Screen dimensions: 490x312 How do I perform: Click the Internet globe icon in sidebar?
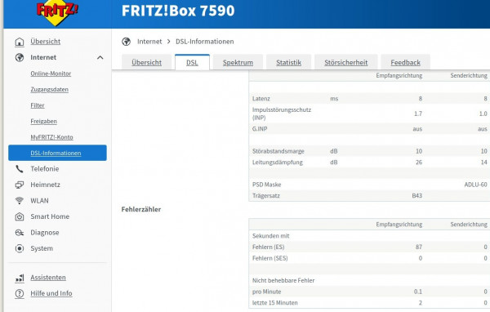(x=20, y=57)
